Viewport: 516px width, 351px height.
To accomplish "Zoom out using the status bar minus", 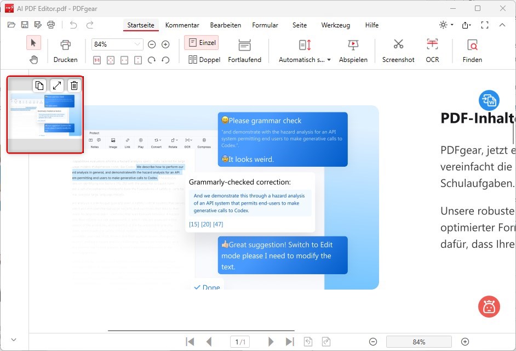I will tap(373, 342).
